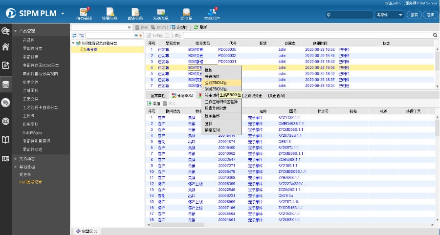Click the 添加 add button in BOM panel
This screenshot has height=235, width=440.
[154, 104]
